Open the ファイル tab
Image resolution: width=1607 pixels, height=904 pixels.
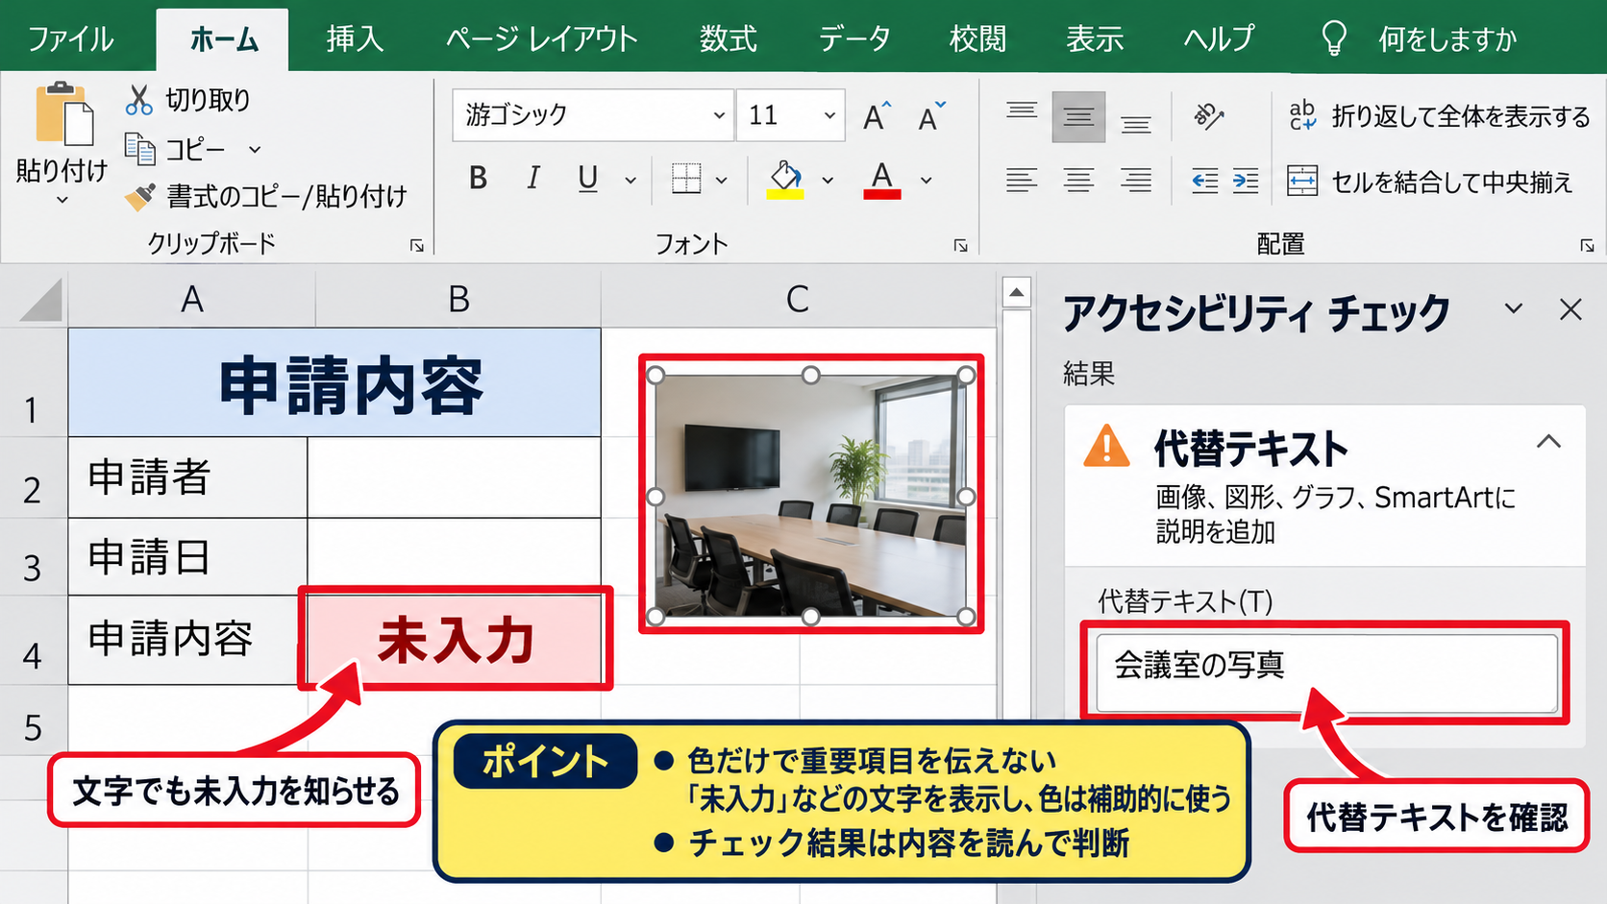(70, 38)
